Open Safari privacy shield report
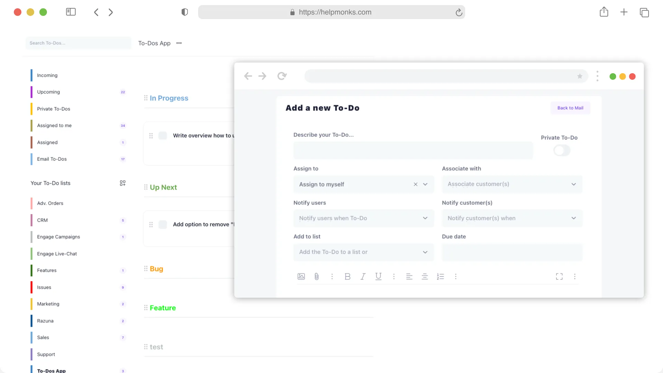 (x=185, y=12)
